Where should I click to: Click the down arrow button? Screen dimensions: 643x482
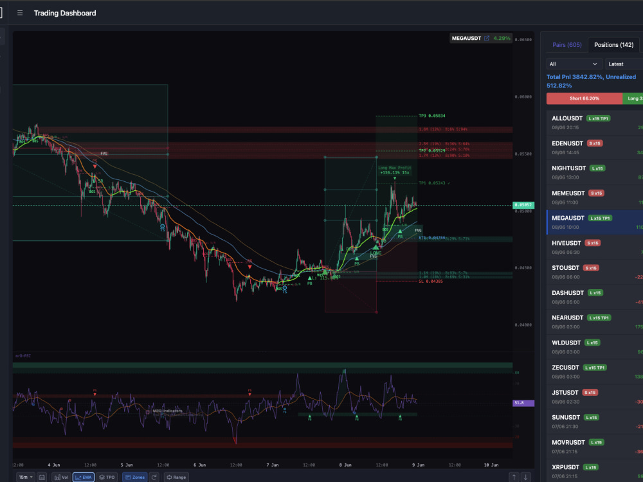click(525, 477)
